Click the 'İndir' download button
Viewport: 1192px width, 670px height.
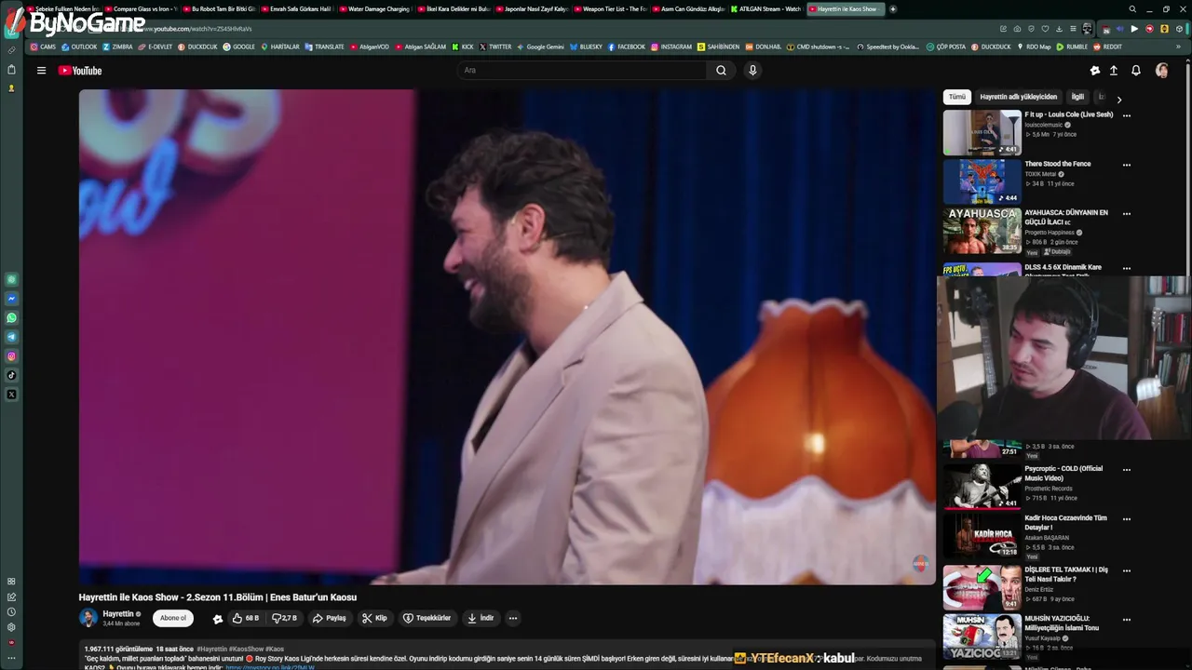click(481, 618)
